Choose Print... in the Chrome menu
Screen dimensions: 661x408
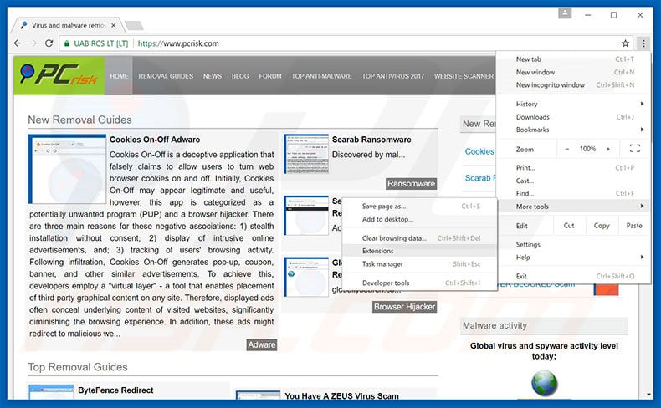click(x=573, y=167)
